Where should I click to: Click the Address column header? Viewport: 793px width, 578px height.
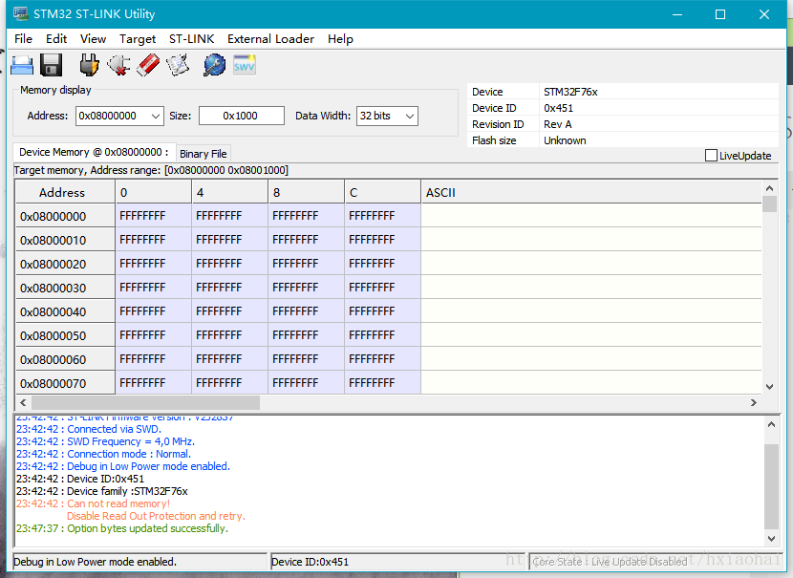pyautogui.click(x=65, y=192)
